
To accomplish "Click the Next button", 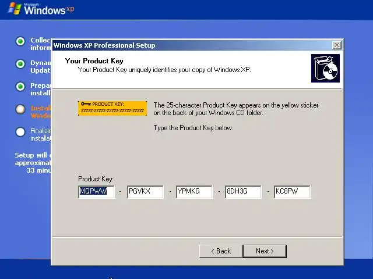I will (x=265, y=251).
